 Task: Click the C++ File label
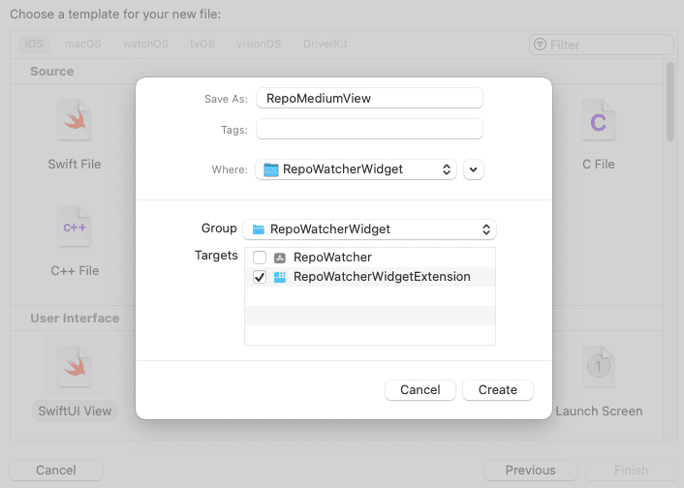click(x=75, y=270)
